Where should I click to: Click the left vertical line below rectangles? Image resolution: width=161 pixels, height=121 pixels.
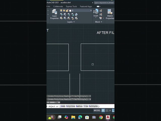click(70, 85)
